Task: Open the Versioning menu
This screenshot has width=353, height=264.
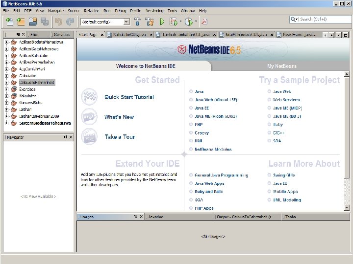Action: pos(154,11)
